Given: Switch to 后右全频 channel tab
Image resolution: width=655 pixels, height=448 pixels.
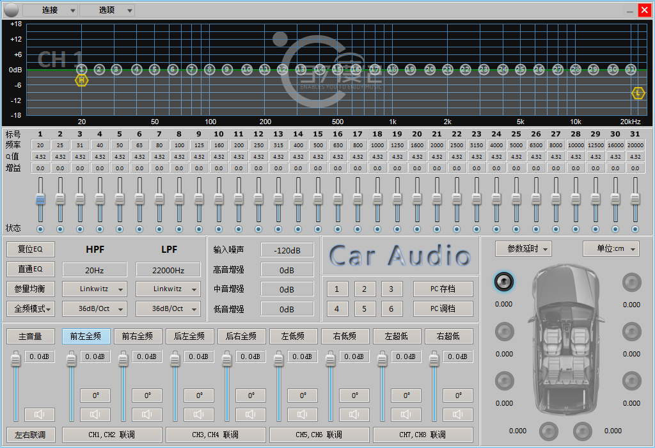Looking at the screenshot, I should [x=241, y=336].
